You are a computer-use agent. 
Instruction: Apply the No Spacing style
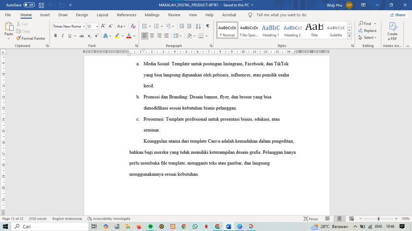point(249,30)
